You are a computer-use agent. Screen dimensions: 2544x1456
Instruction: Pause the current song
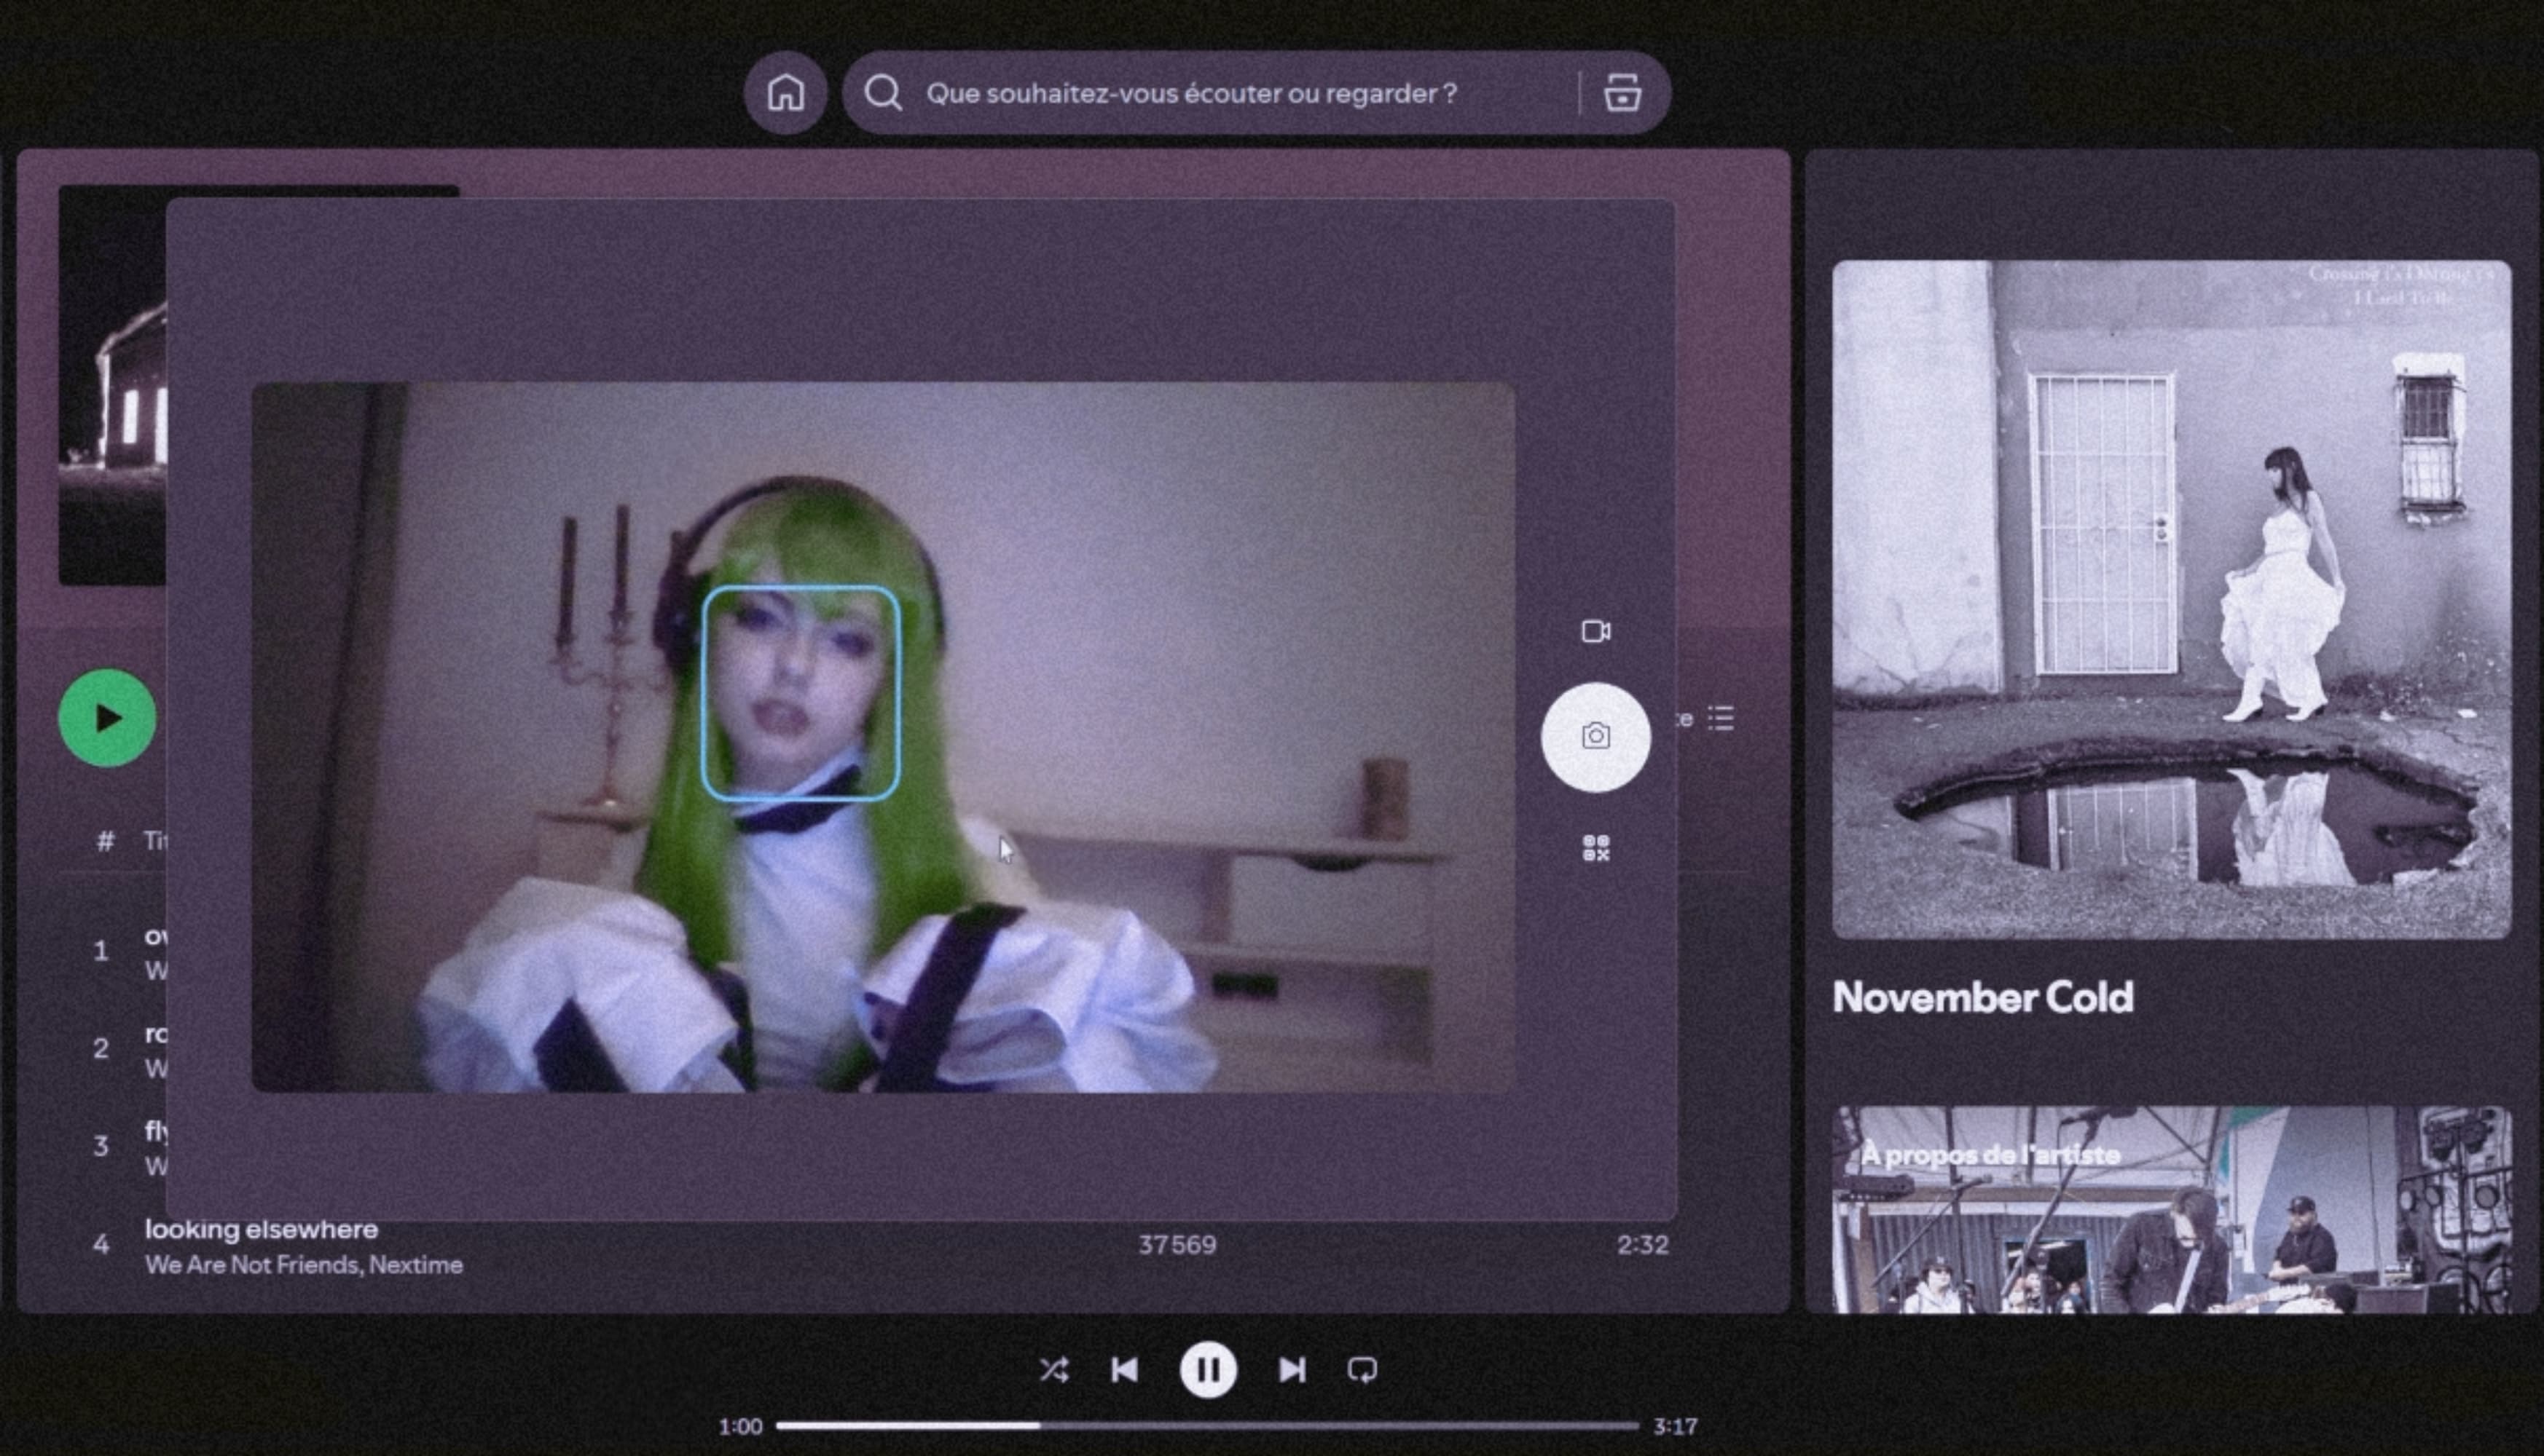(x=1207, y=1369)
